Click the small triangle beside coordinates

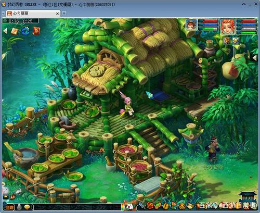[5, 21]
